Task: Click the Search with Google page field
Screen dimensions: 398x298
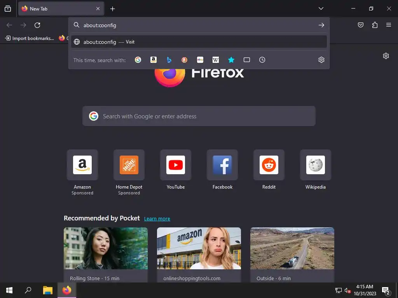Action: click(x=199, y=116)
